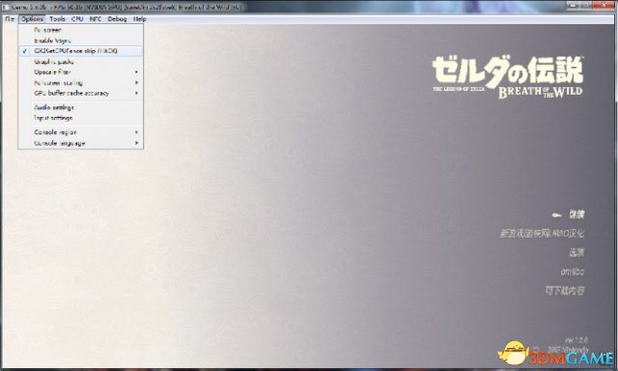Select amiibo in game menu
Viewport: 618px width, 371px height.
pos(573,271)
